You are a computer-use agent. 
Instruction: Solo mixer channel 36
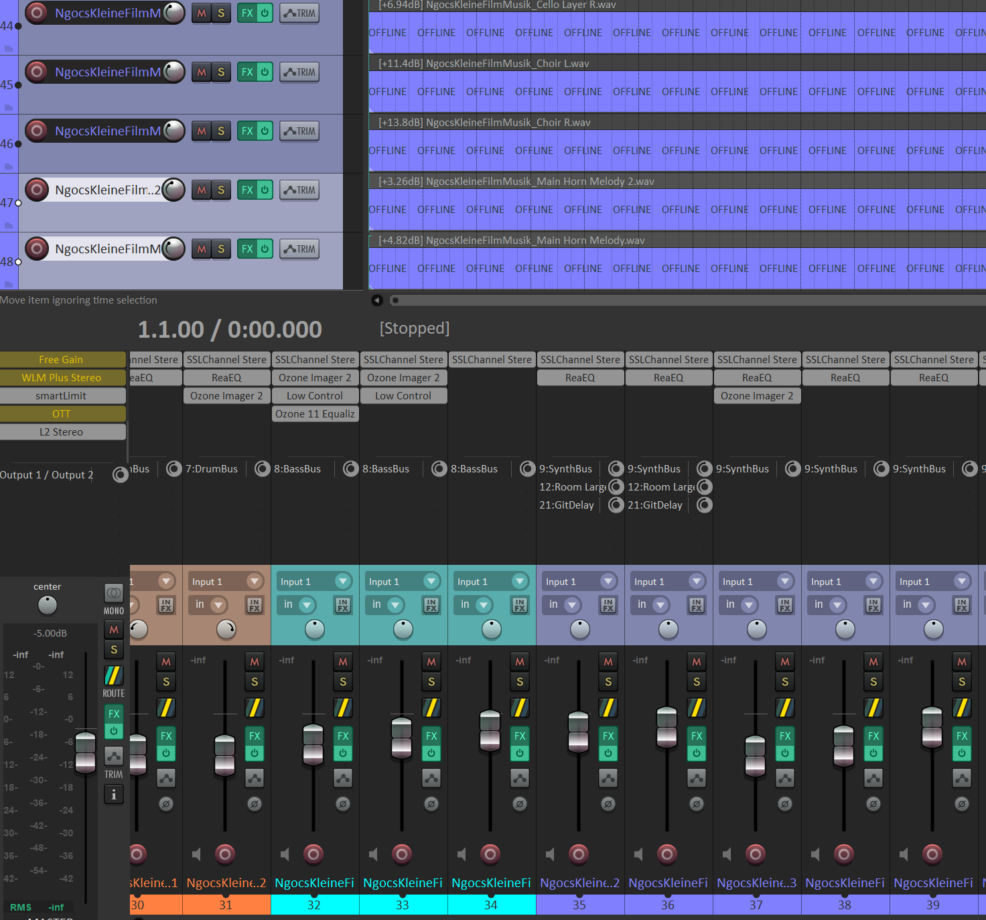point(697,681)
